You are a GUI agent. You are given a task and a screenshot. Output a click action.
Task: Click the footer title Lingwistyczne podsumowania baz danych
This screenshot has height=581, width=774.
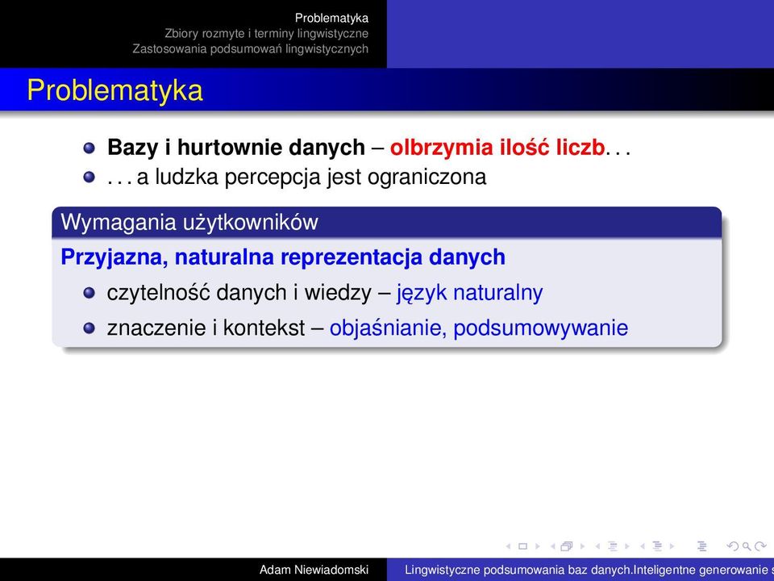(518, 570)
